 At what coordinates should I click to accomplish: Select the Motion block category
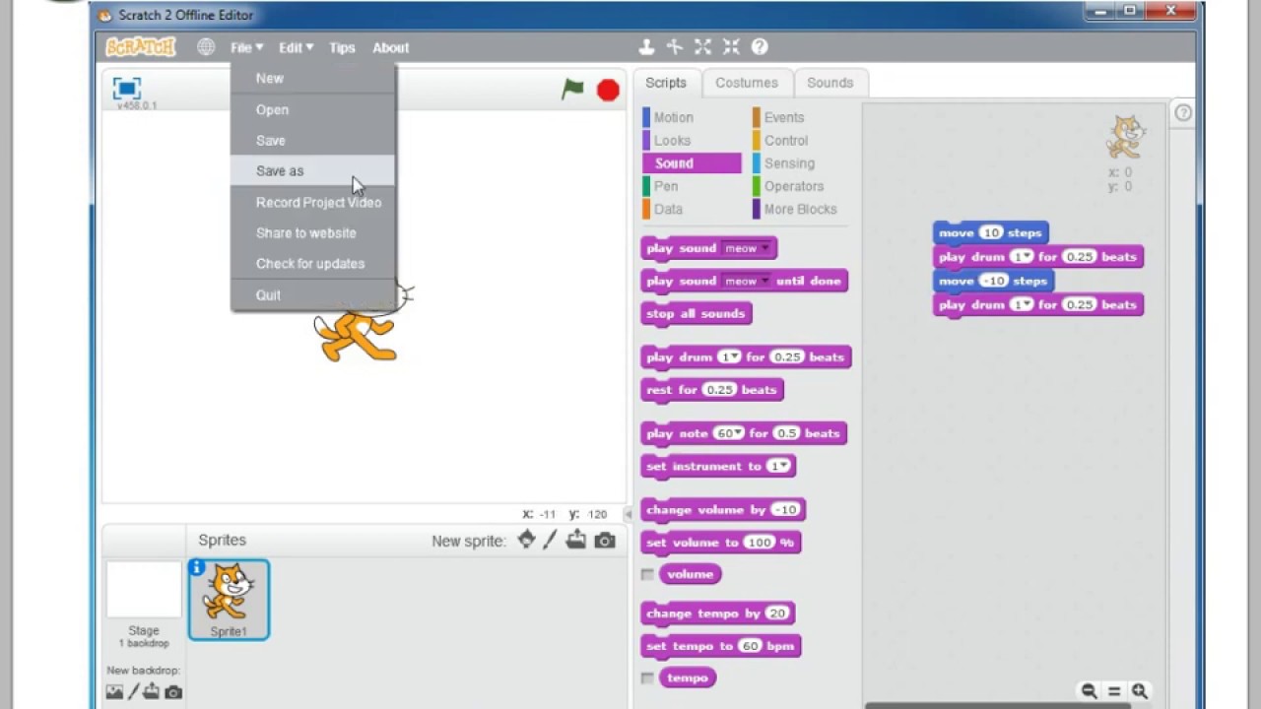(x=692, y=117)
